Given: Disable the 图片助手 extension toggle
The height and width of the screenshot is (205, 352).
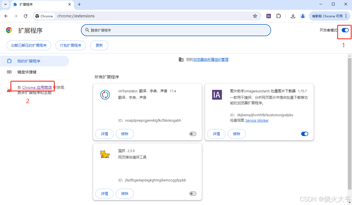Looking at the screenshot, I should (x=305, y=134).
